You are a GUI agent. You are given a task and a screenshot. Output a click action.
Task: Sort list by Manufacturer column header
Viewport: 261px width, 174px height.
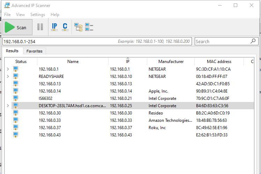(171, 62)
